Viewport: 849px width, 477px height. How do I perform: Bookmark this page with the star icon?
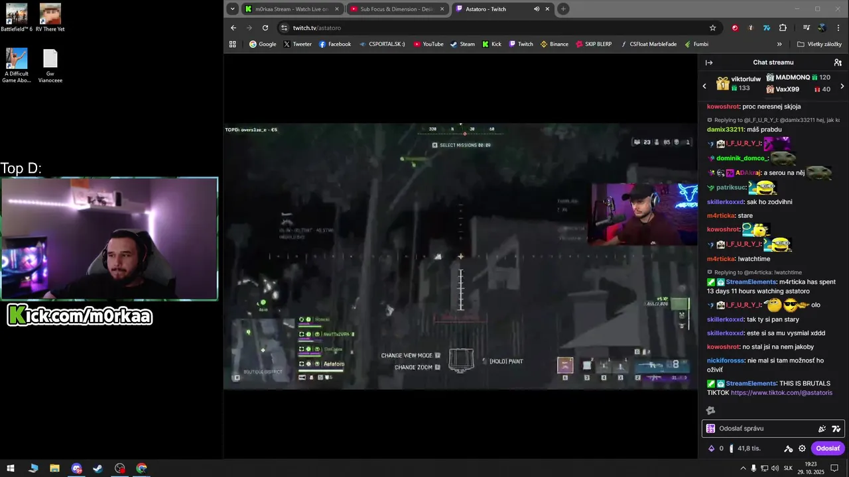point(713,28)
